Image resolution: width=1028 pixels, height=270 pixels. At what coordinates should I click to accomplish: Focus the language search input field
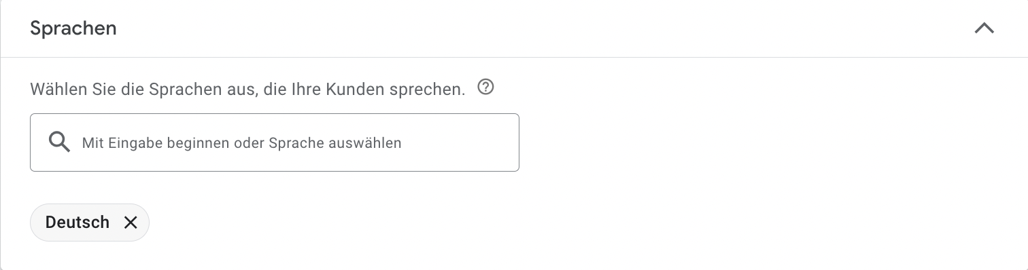(x=275, y=142)
